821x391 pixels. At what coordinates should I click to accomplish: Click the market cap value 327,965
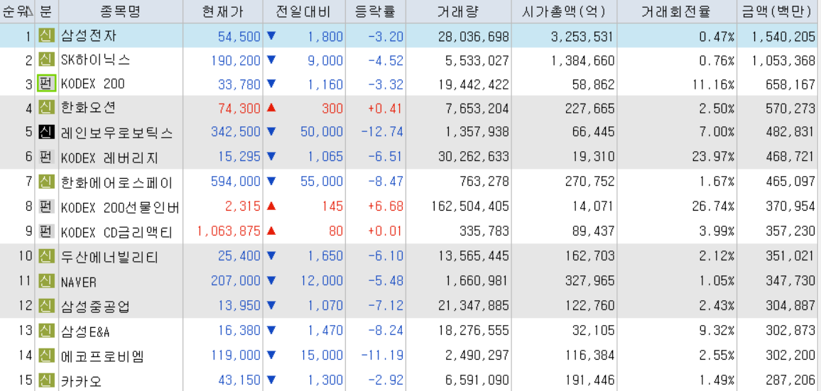[589, 282]
